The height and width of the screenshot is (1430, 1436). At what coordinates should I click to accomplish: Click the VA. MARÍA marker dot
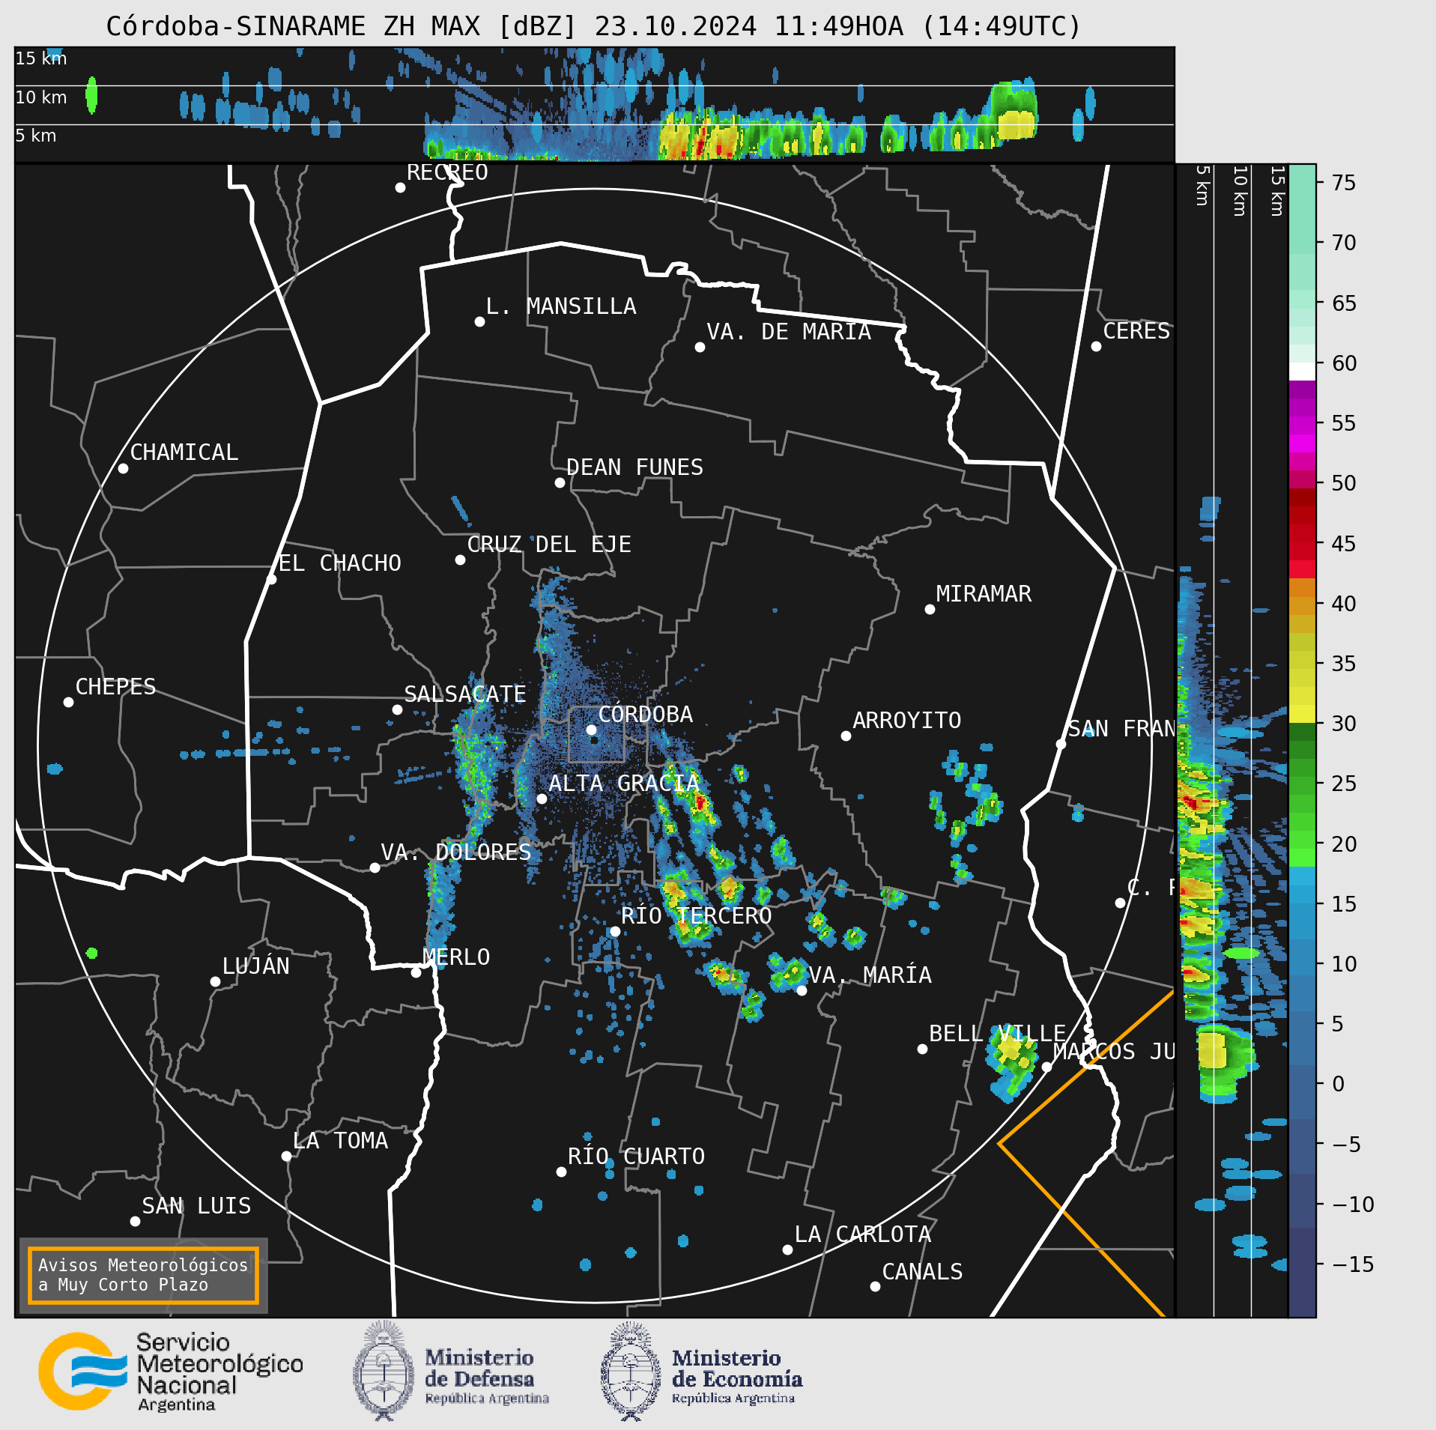802,990
